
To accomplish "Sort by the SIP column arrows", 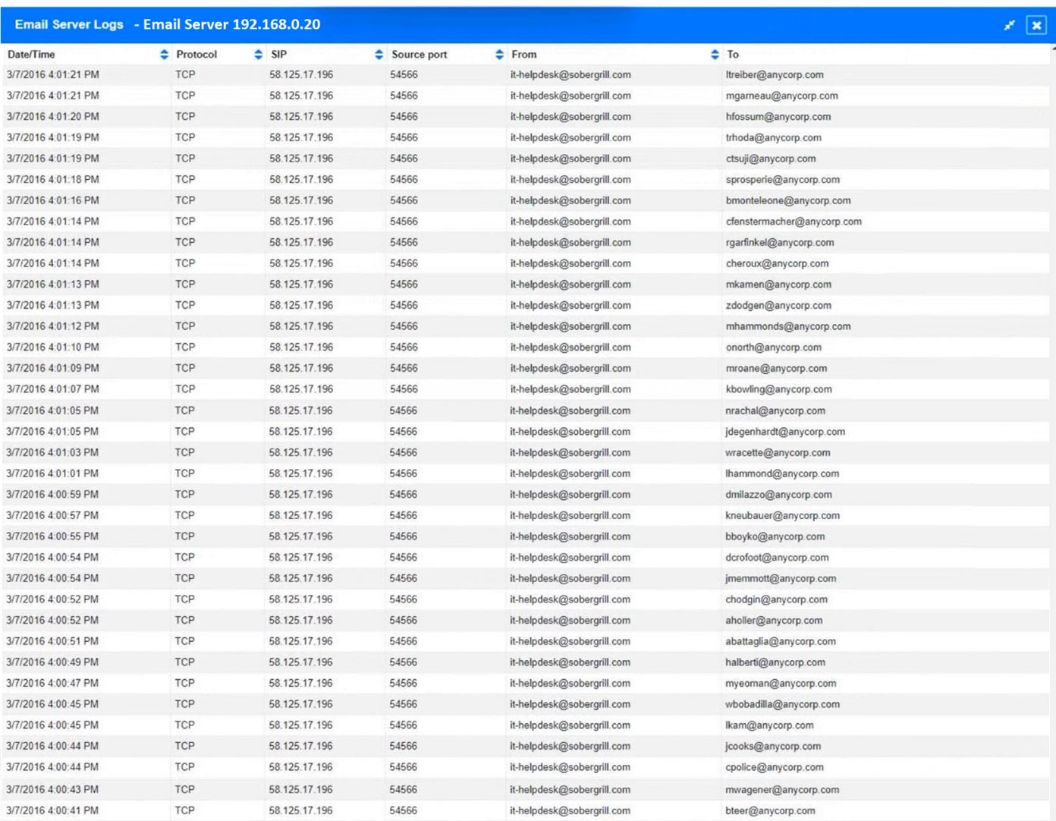I will coord(379,55).
